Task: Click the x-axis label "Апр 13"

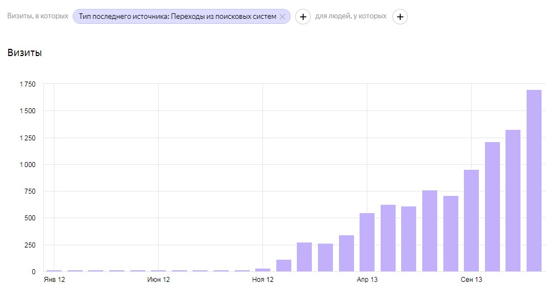Action: pyautogui.click(x=367, y=280)
